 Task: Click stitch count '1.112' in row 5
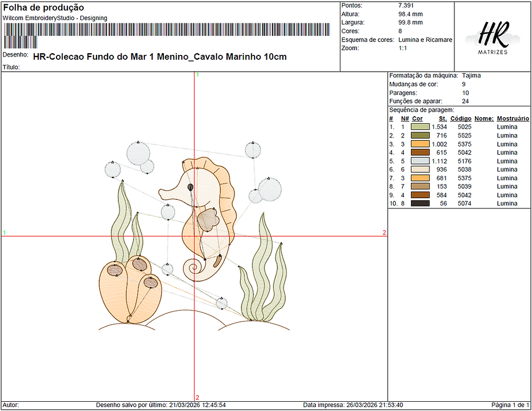pyautogui.click(x=439, y=161)
